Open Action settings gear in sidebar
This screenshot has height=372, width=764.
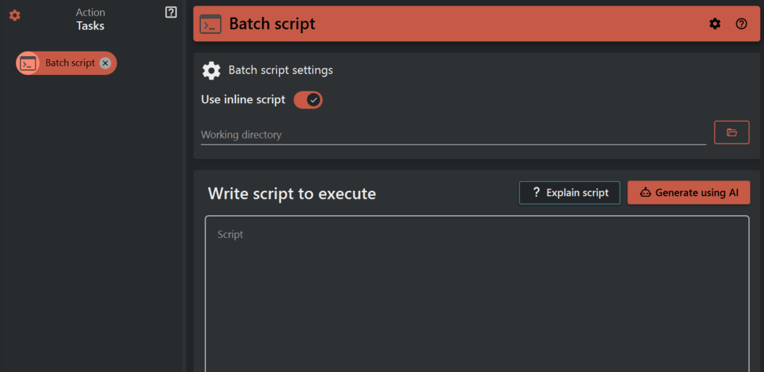[15, 15]
